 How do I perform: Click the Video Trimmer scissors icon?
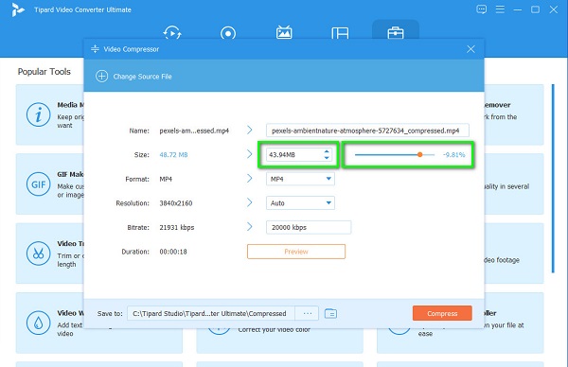(38, 253)
